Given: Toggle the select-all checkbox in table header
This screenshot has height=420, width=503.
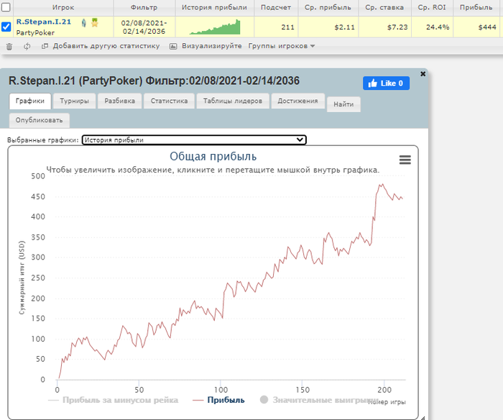Looking at the screenshot, I should pyautogui.click(x=6, y=6).
